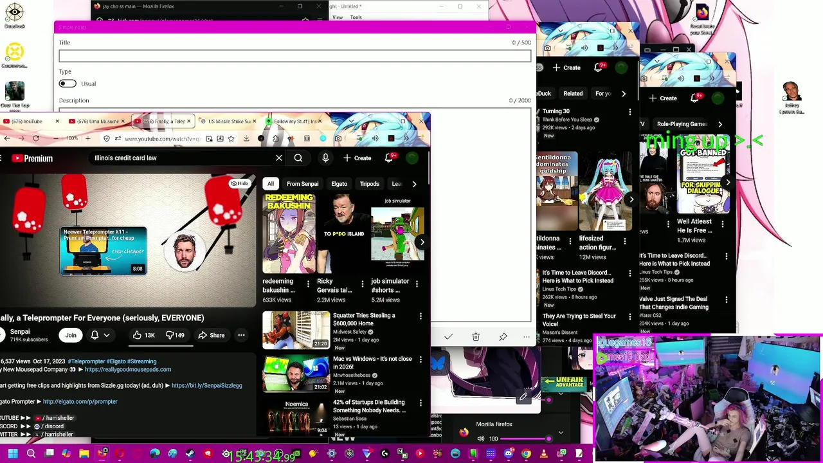Open the bit.ly/SenpaiSizzlegg link
The height and width of the screenshot is (463, 823).
(x=207, y=386)
